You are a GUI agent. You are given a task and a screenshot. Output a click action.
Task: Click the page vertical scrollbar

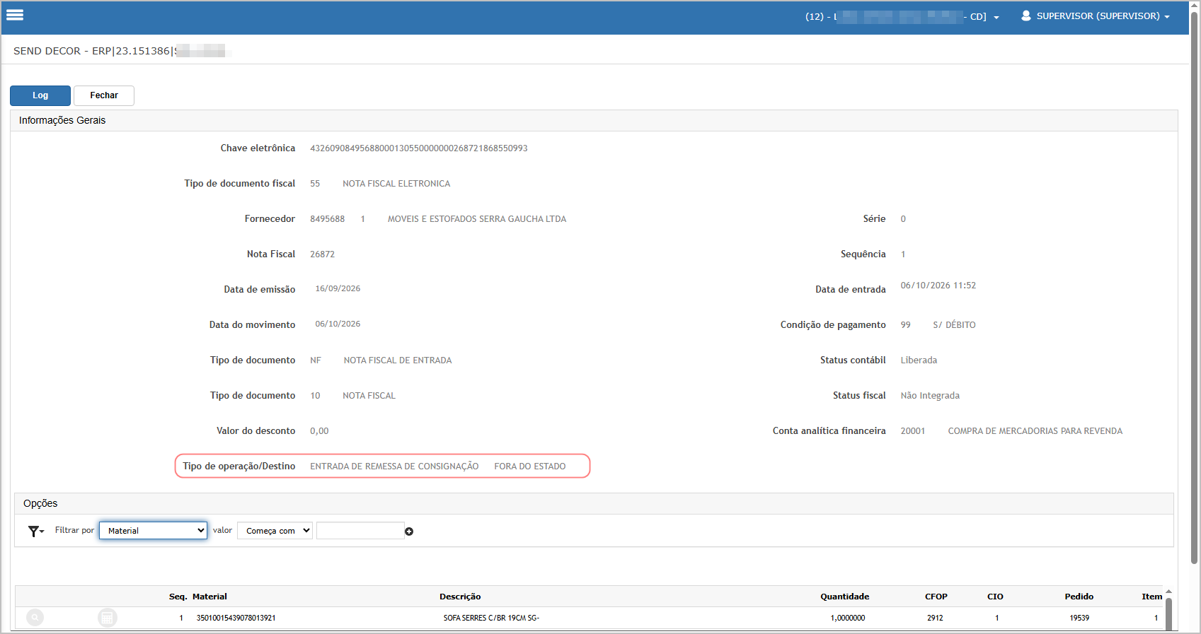point(1195,286)
